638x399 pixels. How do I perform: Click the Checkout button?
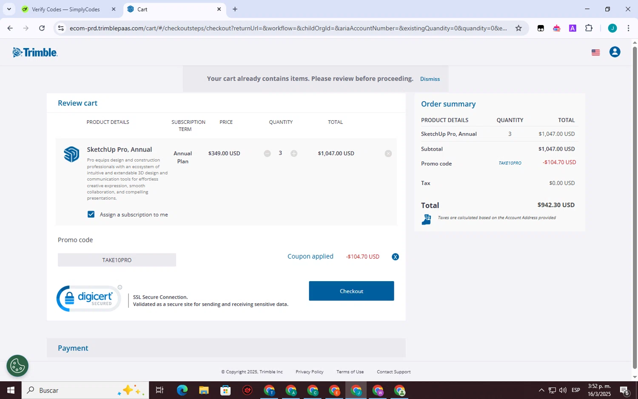point(351,291)
